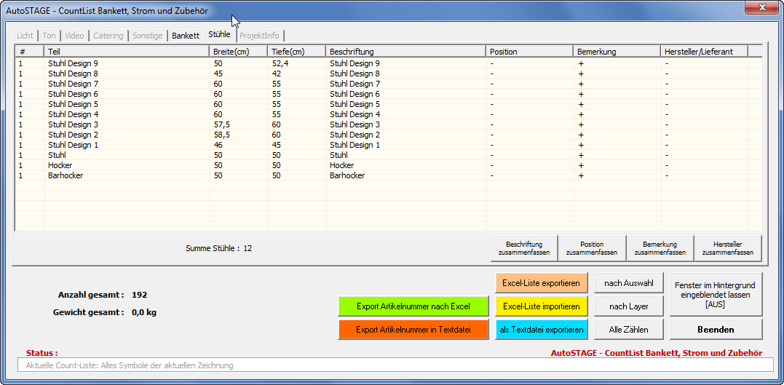Viewport: 784px width, 385px height.
Task: Sort list by Teil column header
Action: pyautogui.click(x=127, y=52)
